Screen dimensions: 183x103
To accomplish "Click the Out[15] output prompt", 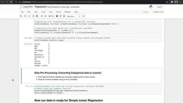I will pyautogui.click(x=29, y=44).
